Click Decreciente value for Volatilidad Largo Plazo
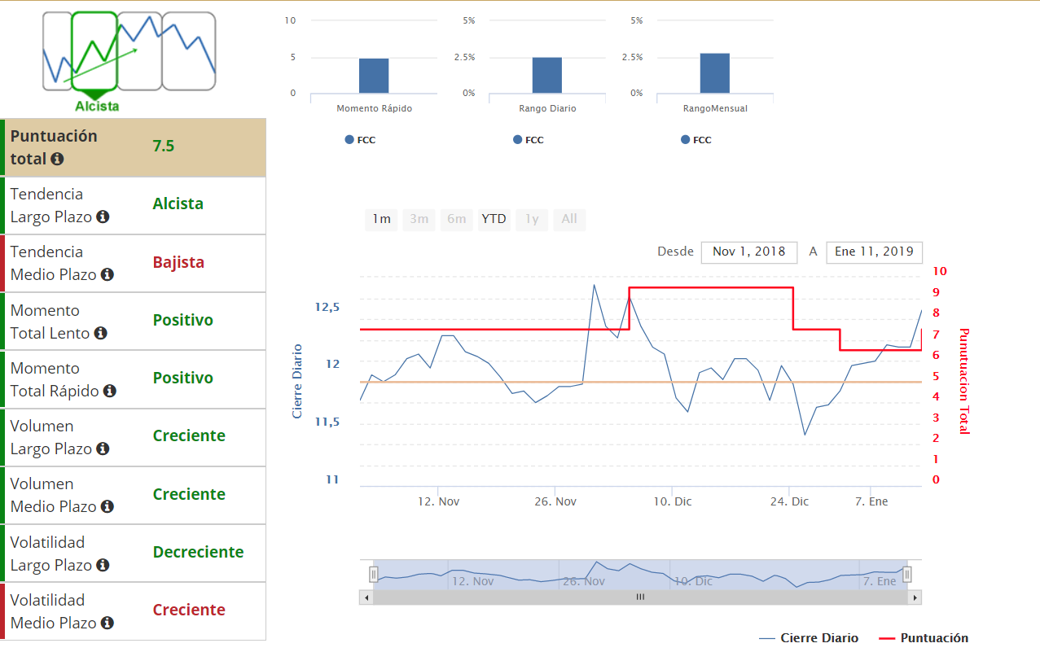 (x=198, y=553)
